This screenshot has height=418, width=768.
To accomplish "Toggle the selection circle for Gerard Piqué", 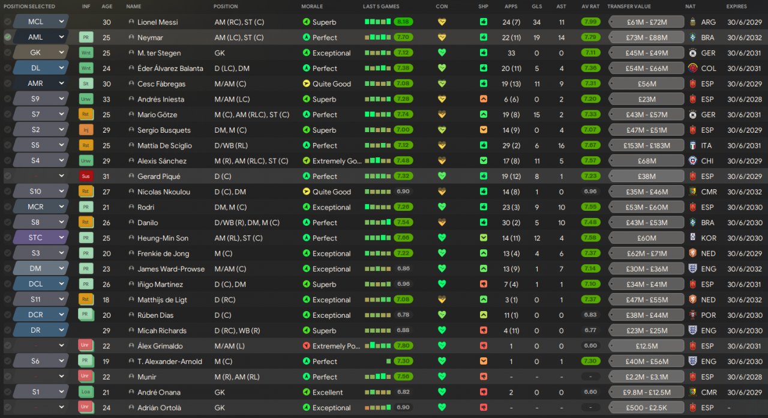I will [x=7, y=176].
